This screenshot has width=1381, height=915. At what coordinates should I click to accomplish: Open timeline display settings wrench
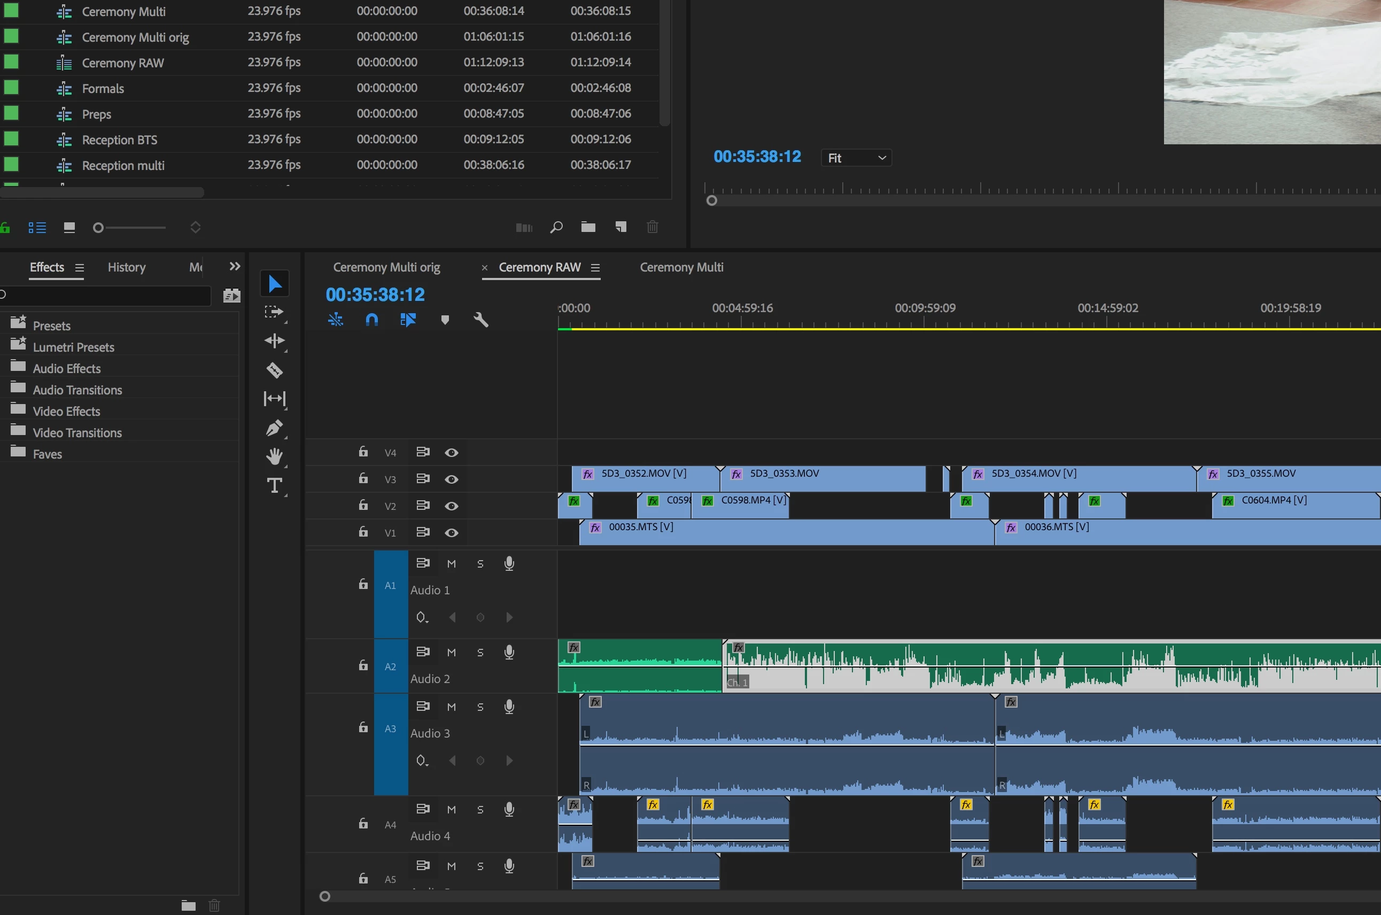(x=481, y=320)
